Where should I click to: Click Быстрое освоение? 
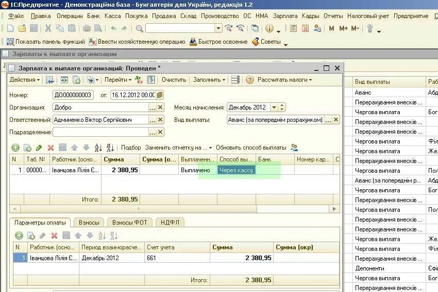click(218, 42)
